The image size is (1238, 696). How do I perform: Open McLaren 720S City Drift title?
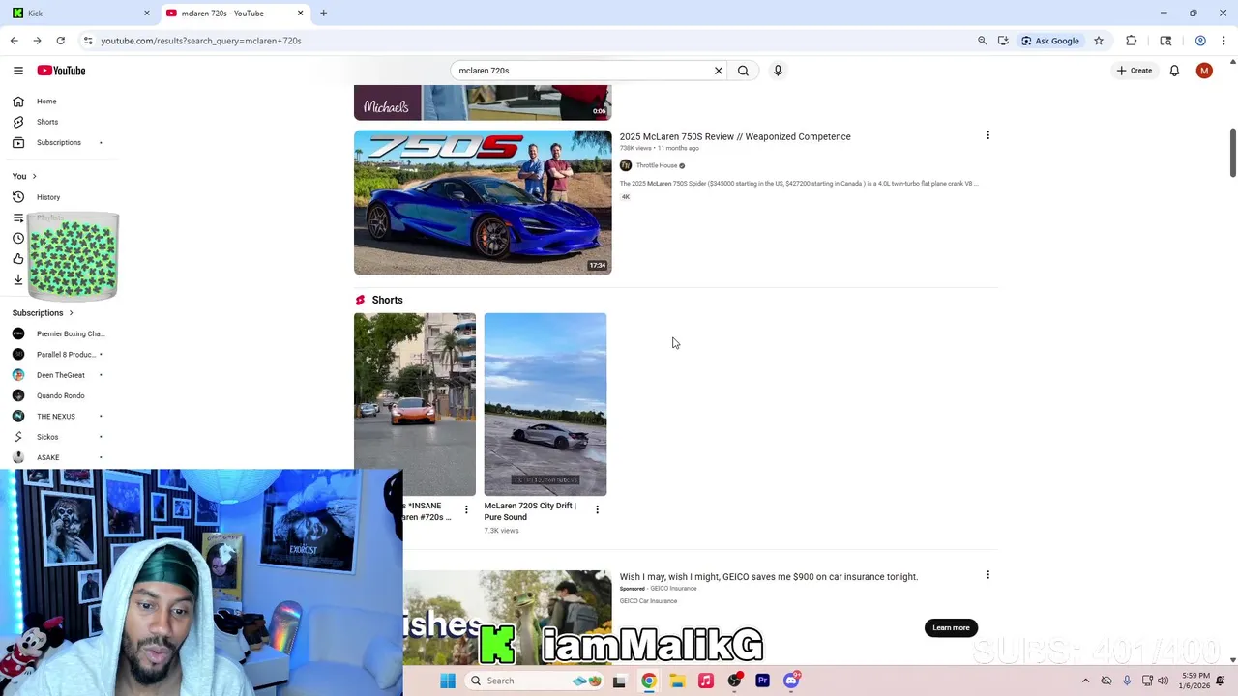tap(530, 511)
